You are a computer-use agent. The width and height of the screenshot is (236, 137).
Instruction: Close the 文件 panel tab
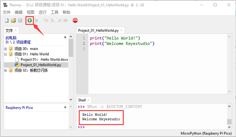click(16, 31)
